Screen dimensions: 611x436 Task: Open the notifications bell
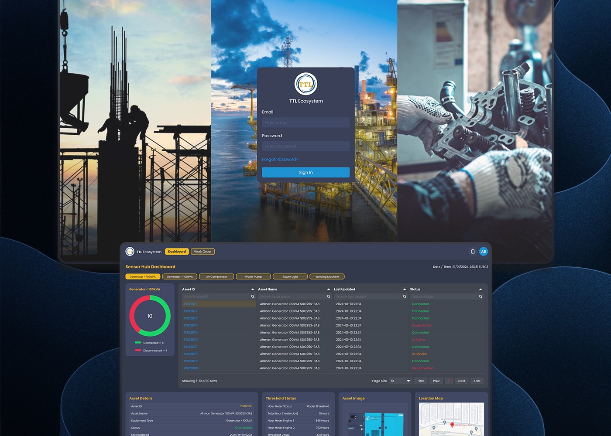tap(473, 252)
